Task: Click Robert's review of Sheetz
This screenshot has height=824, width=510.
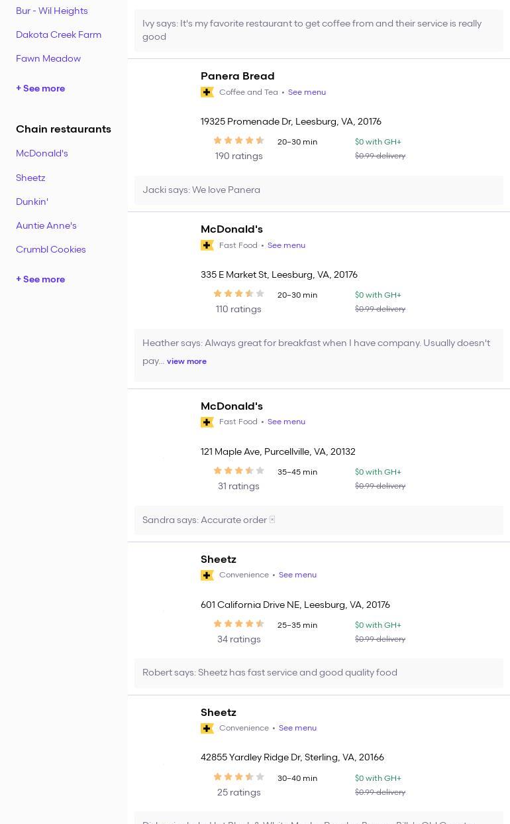Action: click(x=270, y=672)
